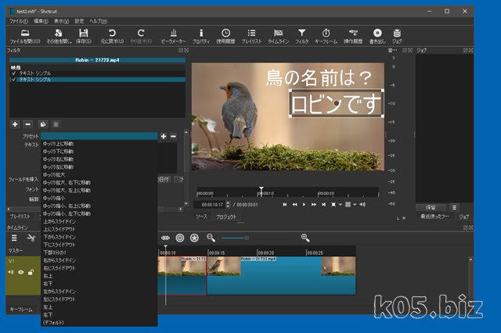This screenshot has width=501, height=333.
Task: Click the Timeline (タイムライン) toolbar icon
Action: coord(279,36)
